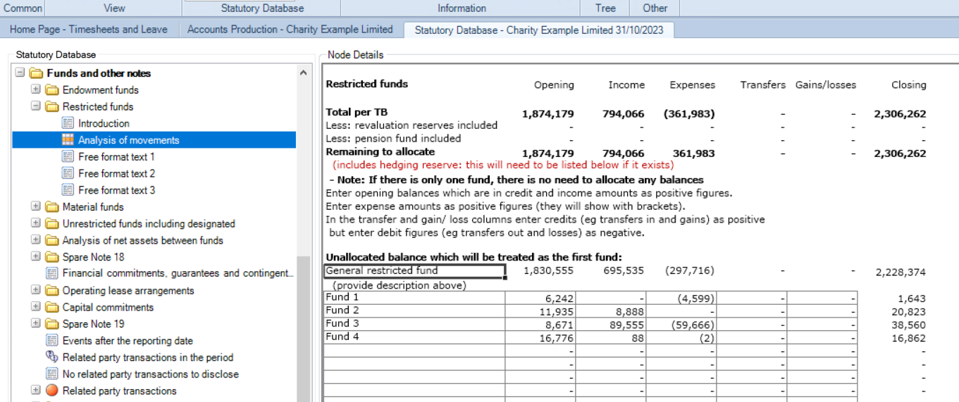
Task: Click Operating lease arrangements folder icon
Action: pos(51,291)
